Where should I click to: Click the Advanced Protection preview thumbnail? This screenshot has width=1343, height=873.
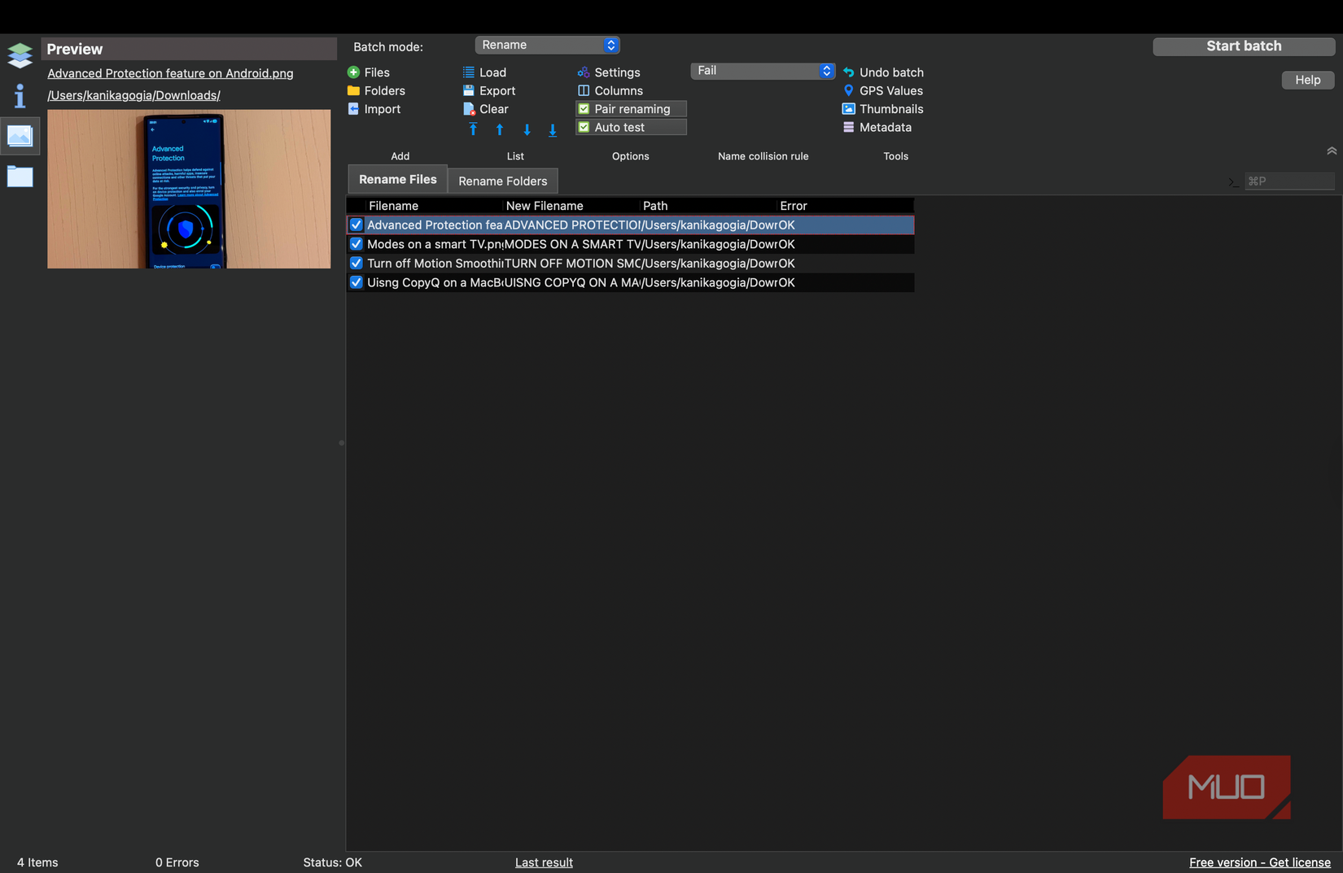189,189
